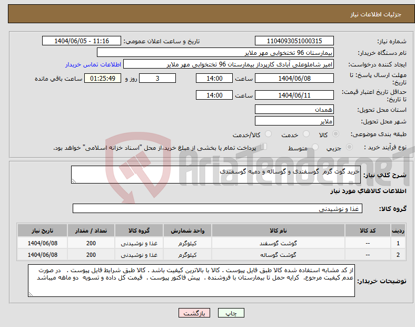Click the delivery province field همدان
This screenshot has height=327, width=415.
point(294,110)
